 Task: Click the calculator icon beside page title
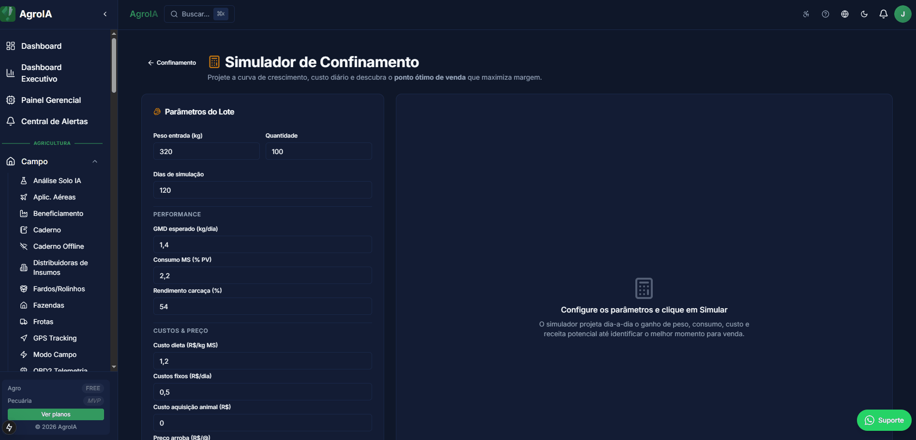pyautogui.click(x=214, y=62)
